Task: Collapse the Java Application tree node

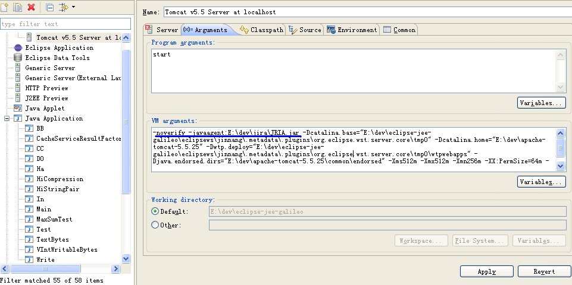Action: (x=7, y=118)
